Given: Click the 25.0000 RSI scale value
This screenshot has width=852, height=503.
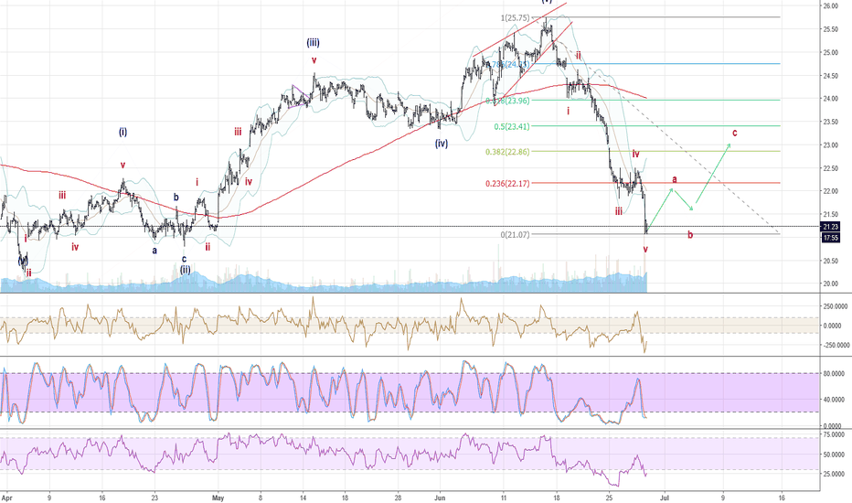Looking at the screenshot, I should pos(834,474).
